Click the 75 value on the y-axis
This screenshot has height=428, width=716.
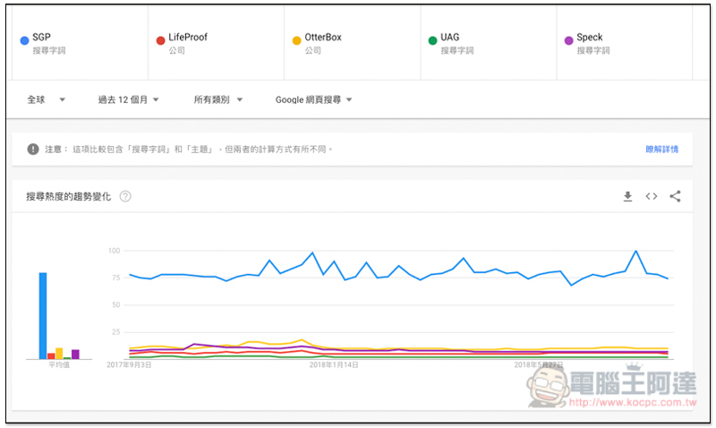click(x=116, y=278)
